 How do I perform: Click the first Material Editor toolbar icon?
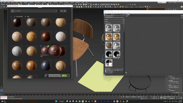coord(105,15)
